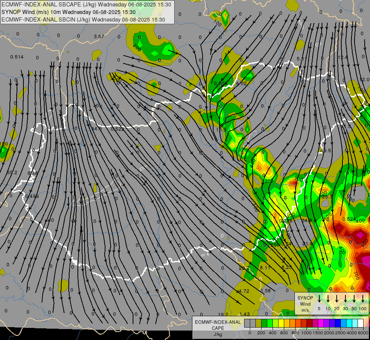The height and width of the screenshot is (340, 370).
Task: Click the 5 m/s wind arrow in legend
Action: click(x=319, y=298)
